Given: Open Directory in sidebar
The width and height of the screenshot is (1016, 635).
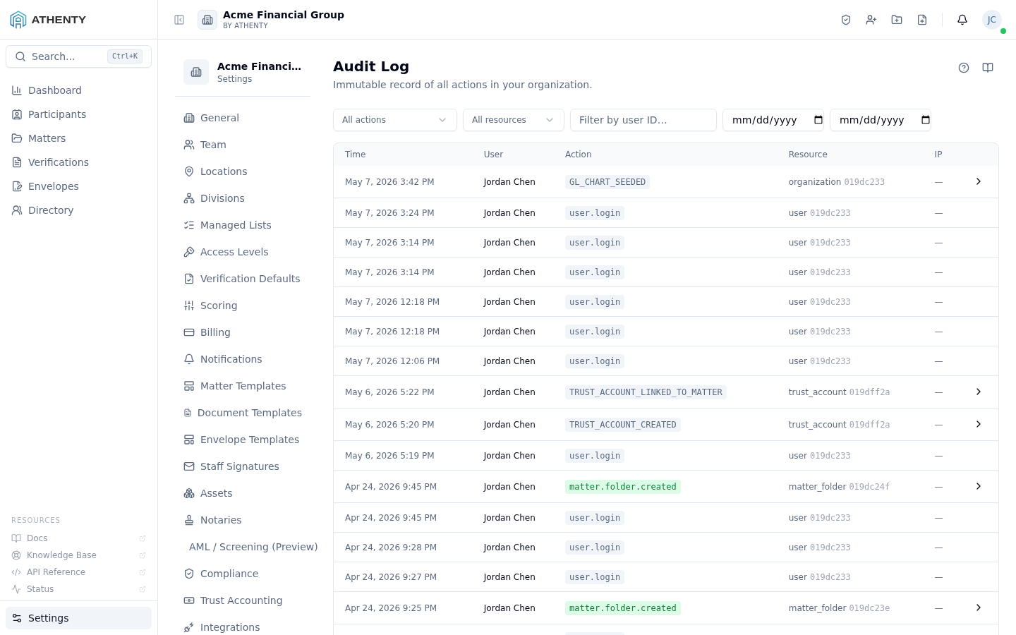Looking at the screenshot, I should click(x=78, y=210).
